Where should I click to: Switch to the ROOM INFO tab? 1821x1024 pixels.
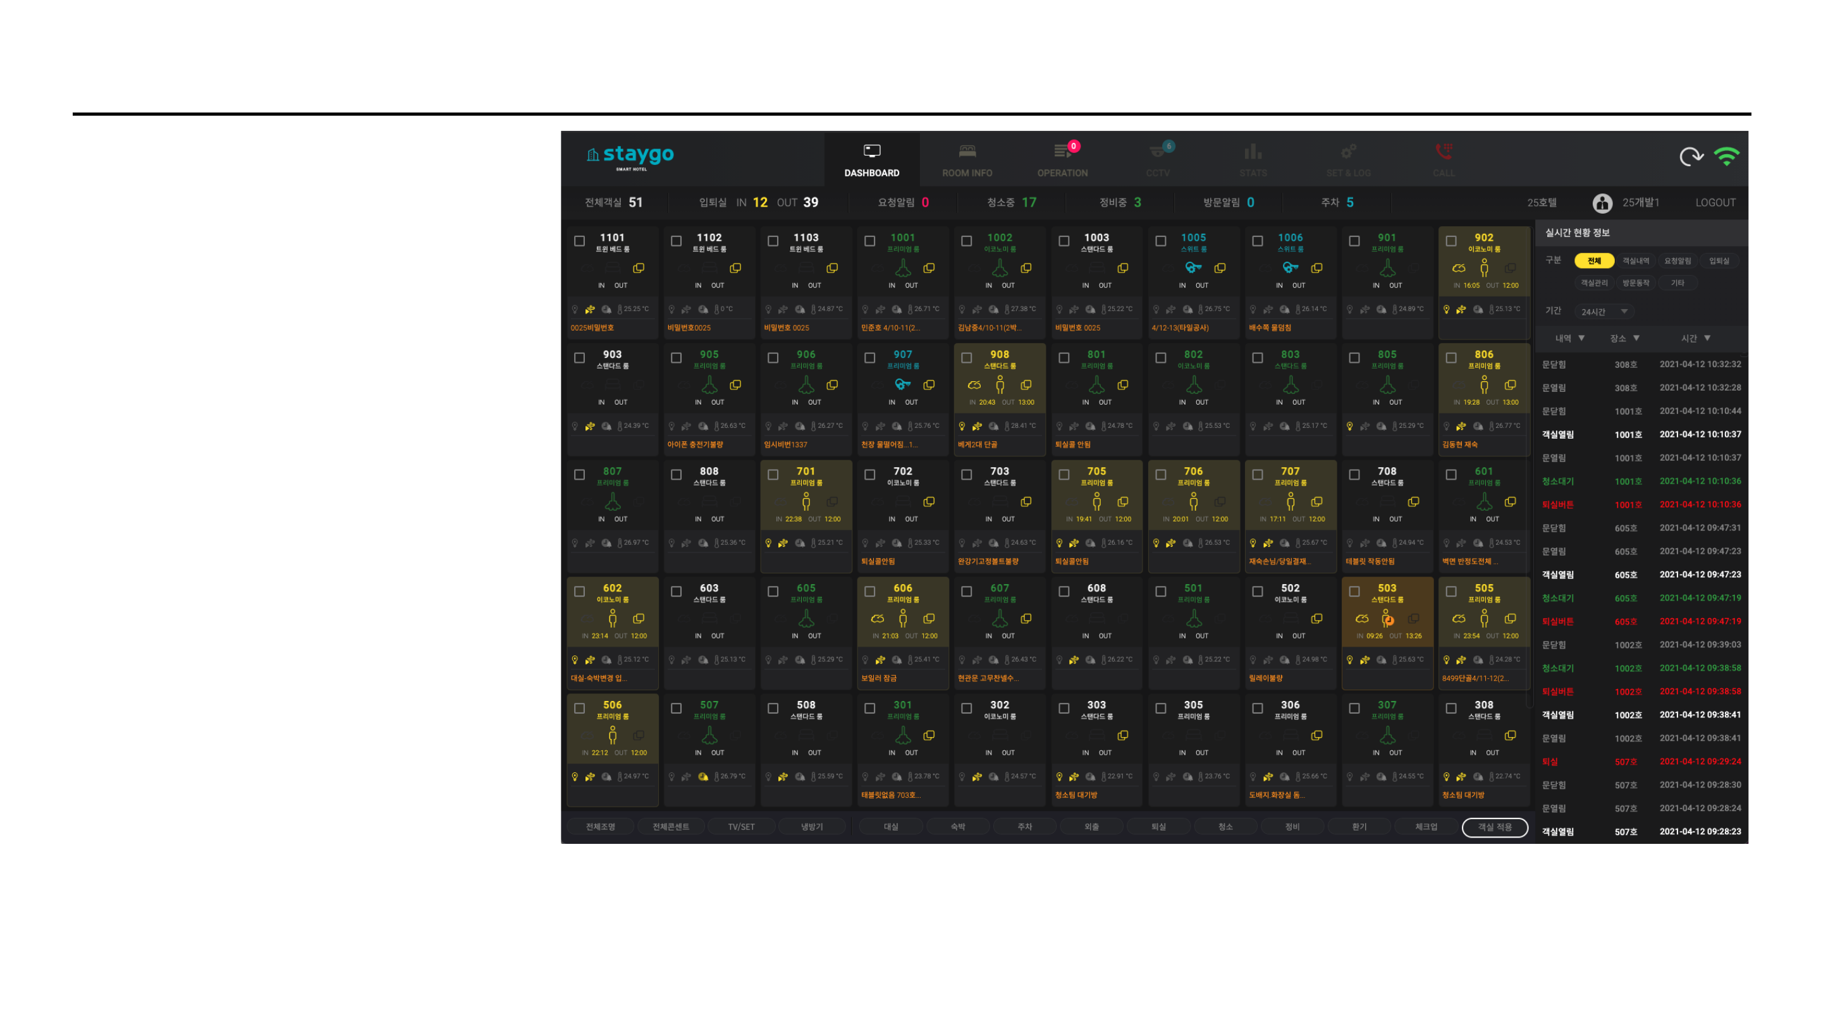tap(967, 161)
